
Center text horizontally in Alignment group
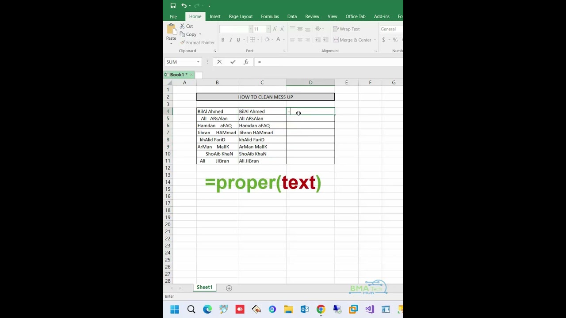(300, 40)
